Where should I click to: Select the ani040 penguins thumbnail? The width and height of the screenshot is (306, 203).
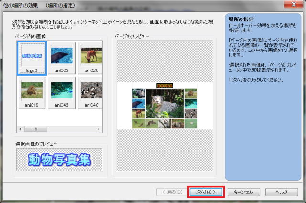pyautogui.click(x=90, y=93)
